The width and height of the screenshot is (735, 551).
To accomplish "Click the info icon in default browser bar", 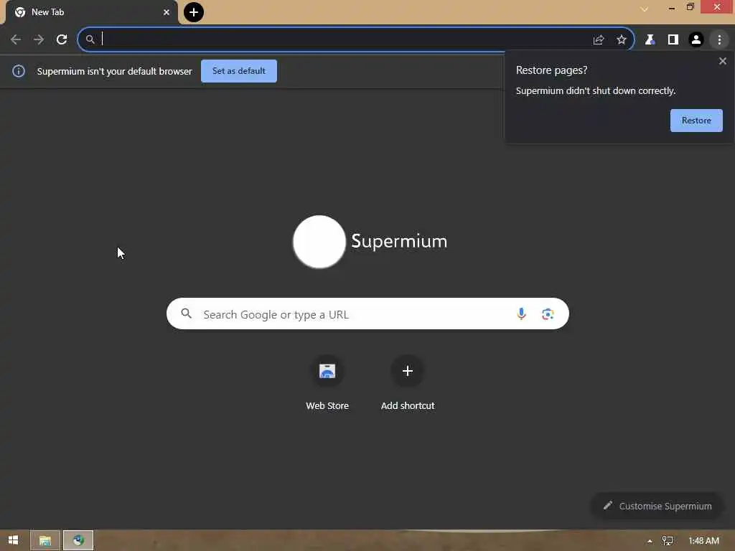I will [18, 71].
